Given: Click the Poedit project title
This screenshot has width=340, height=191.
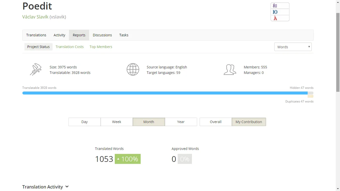Looking at the screenshot, I should 37,6.
